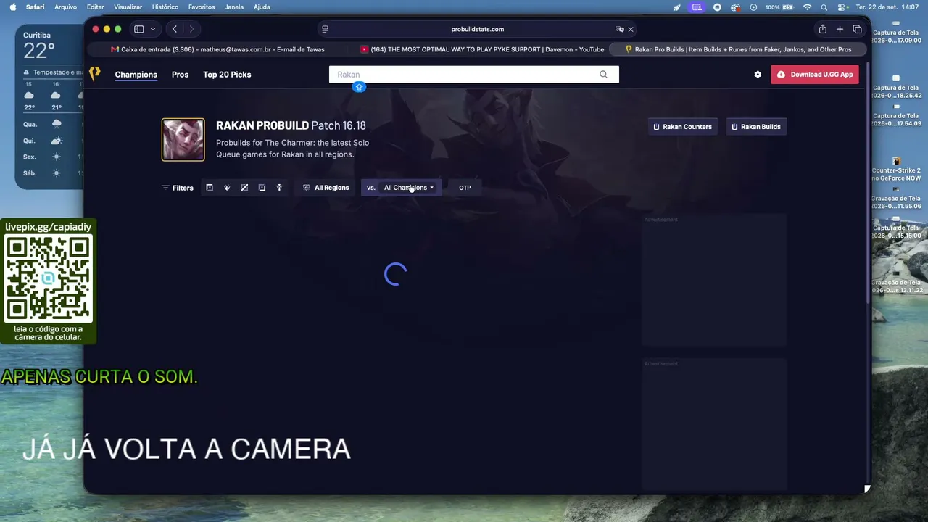928x522 pixels.
Task: Open Spotlight search in the menu bar
Action: (x=824, y=7)
